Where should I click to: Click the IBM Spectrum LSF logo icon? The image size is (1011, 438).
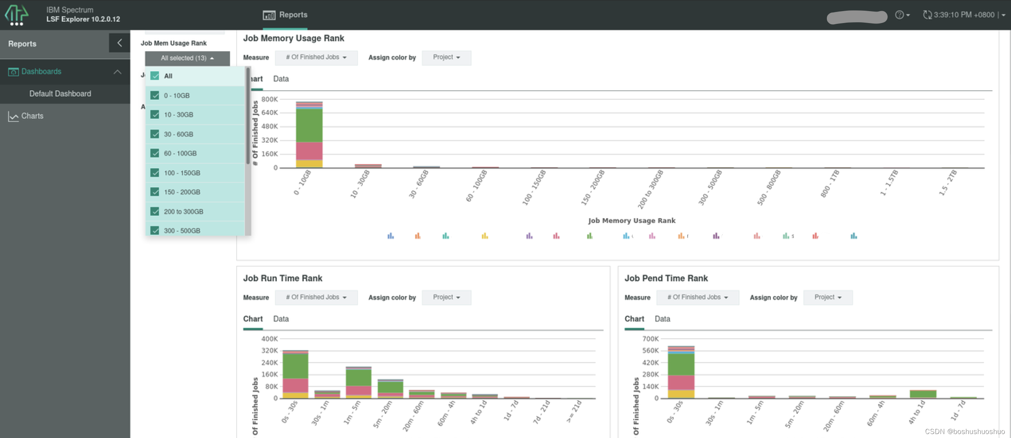click(16, 15)
